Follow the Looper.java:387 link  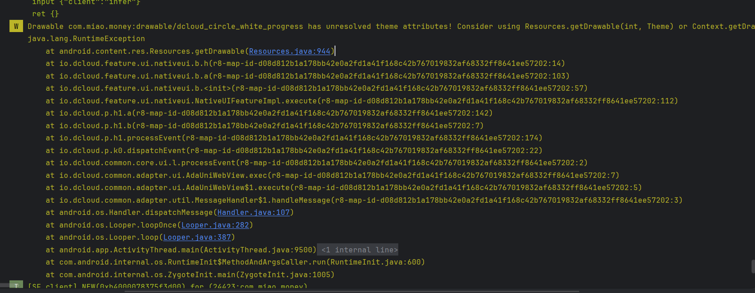tap(197, 237)
